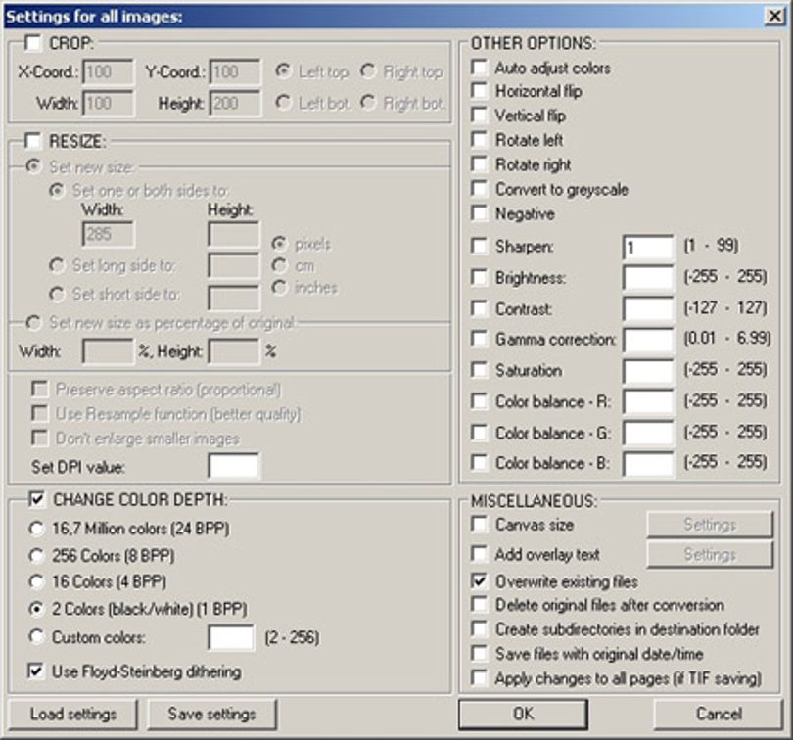This screenshot has height=740, width=793.
Task: Enable the RESIZE checkbox
Action: click(33, 140)
